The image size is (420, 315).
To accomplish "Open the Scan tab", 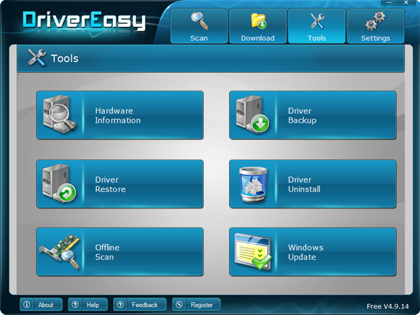I will pyautogui.click(x=199, y=26).
